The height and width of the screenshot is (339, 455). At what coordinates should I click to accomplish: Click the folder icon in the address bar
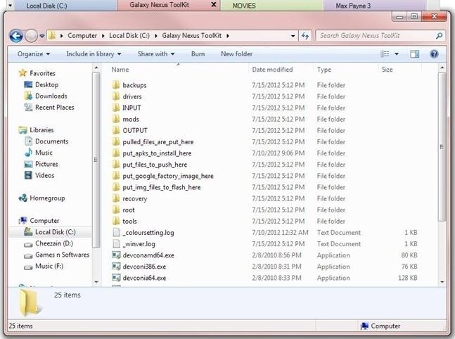pos(52,35)
